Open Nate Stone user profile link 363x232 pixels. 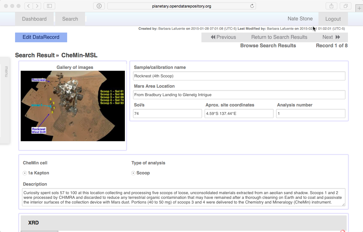click(300, 19)
